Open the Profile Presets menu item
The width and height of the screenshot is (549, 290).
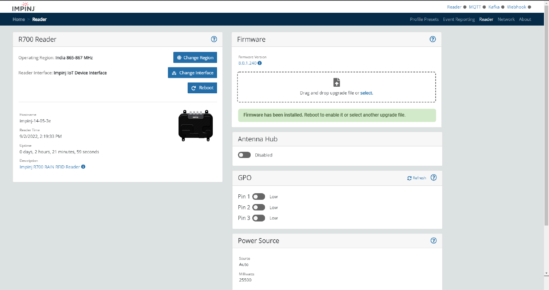[x=424, y=19]
